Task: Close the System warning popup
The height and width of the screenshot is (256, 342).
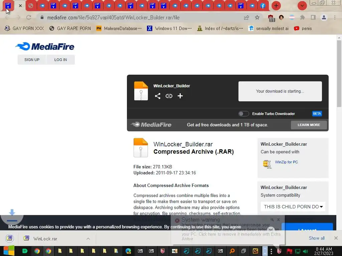Action: point(278,220)
